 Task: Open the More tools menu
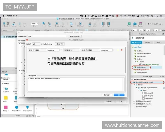click(25, 24)
